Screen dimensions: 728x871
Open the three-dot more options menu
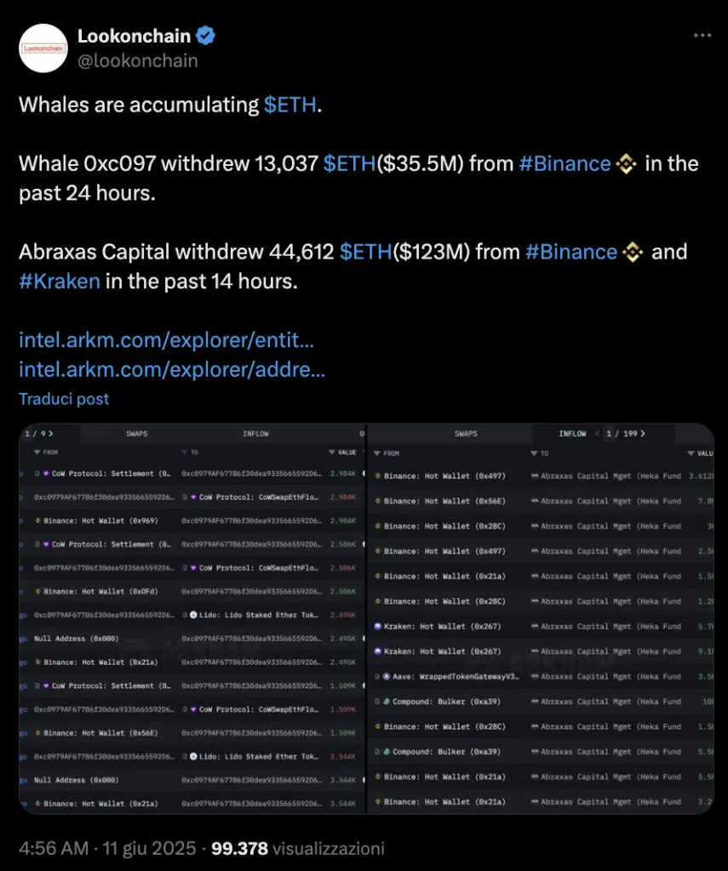point(701,36)
